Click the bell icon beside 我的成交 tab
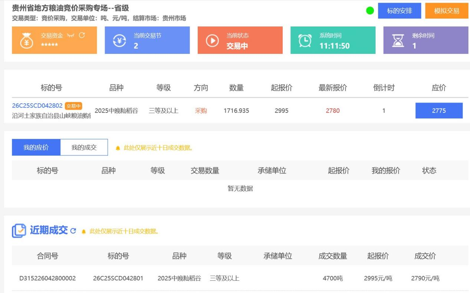 (118, 148)
